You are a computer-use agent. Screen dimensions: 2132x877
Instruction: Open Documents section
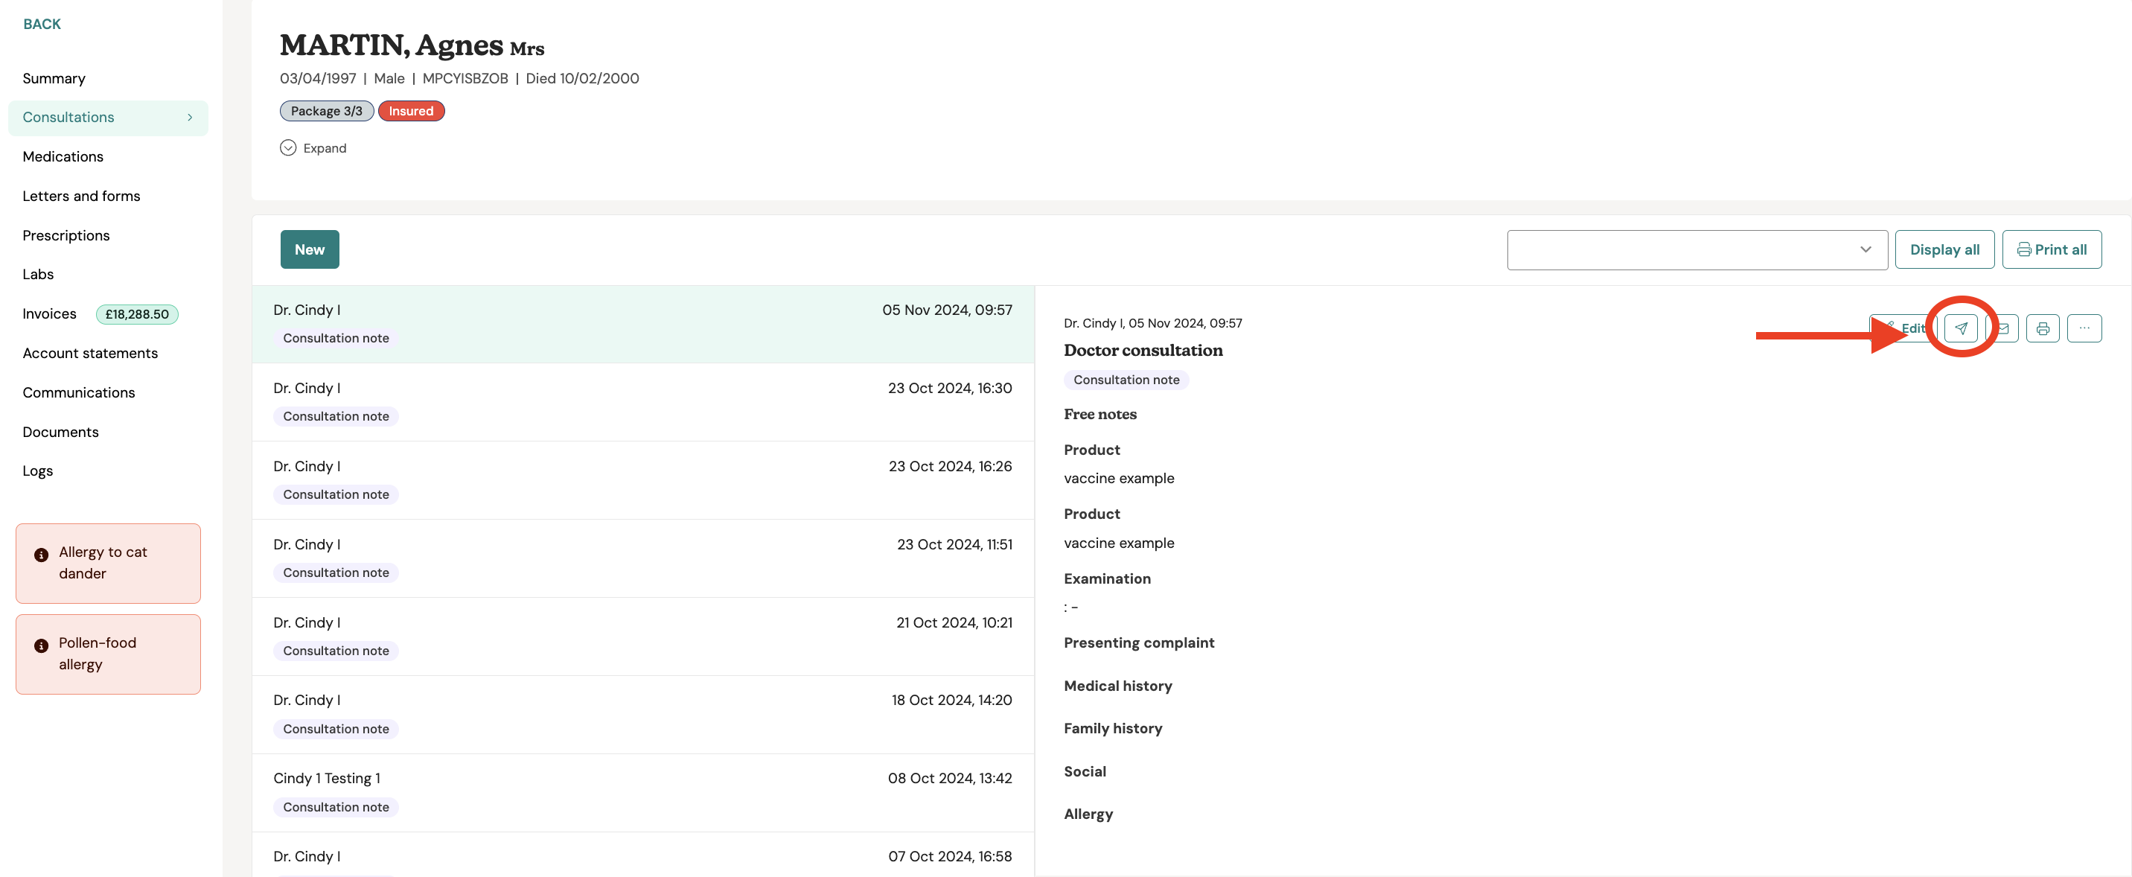point(60,432)
